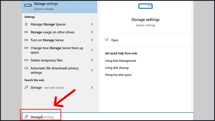Click the Open icon in the preview pane

(107, 40)
